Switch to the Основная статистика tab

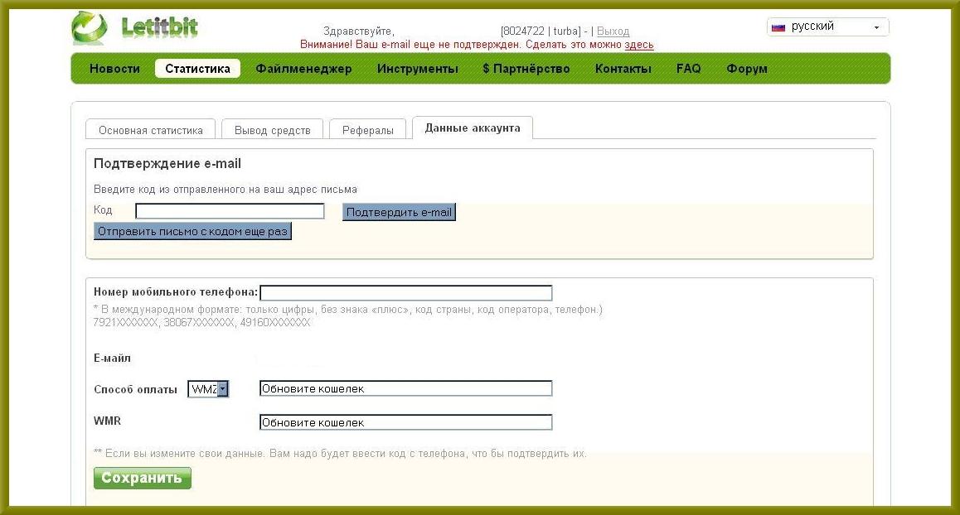pyautogui.click(x=150, y=130)
